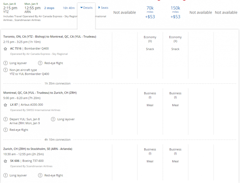The height and width of the screenshot is (183, 240).
Task: Click flight number LX 87
Action: pyautogui.click(x=14, y=105)
